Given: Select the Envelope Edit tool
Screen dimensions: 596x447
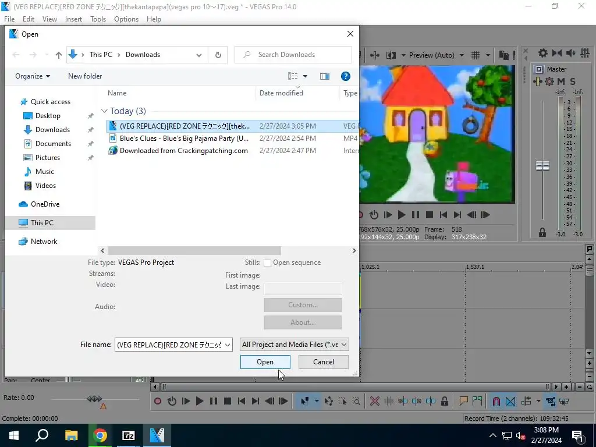Looking at the screenshot, I should tap(328, 401).
